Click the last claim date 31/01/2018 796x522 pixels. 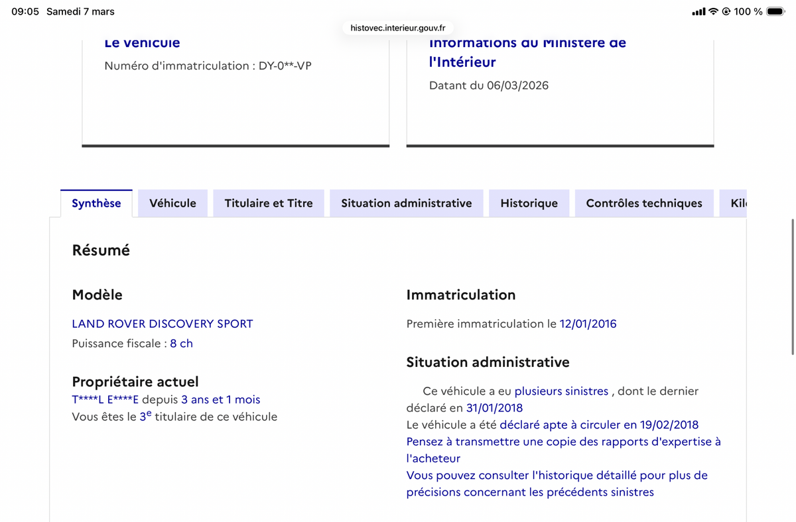pos(494,408)
